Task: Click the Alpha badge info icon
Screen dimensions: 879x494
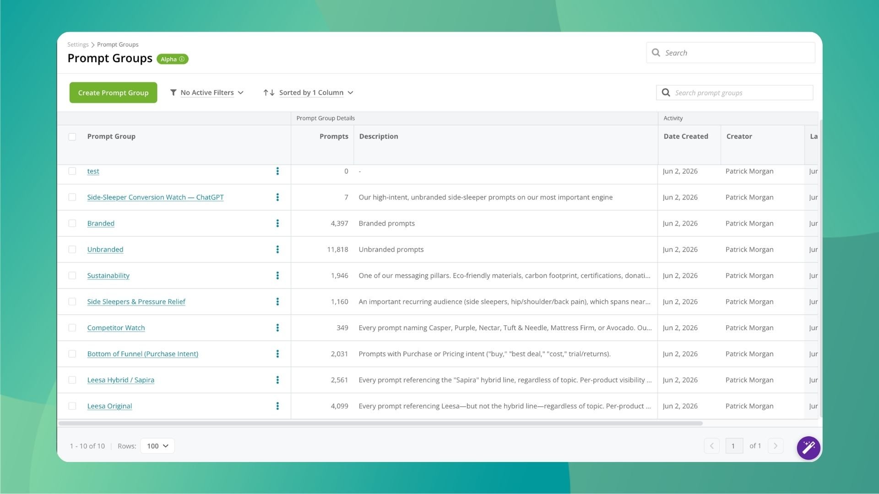Action: tap(182, 59)
